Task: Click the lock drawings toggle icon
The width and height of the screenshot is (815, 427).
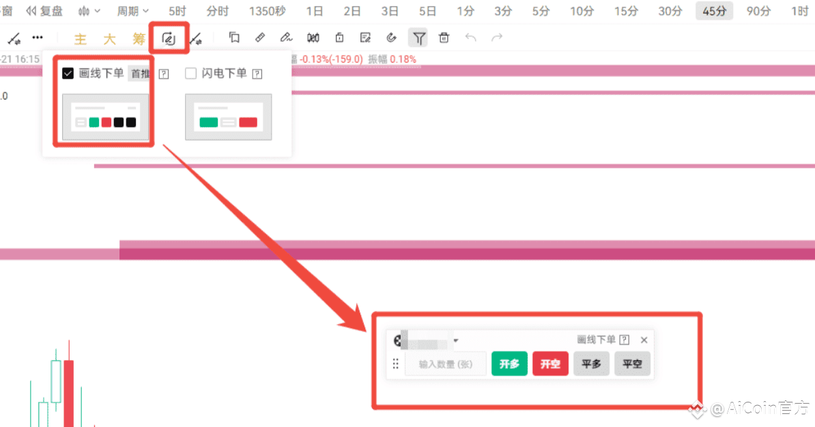Action: [x=339, y=38]
